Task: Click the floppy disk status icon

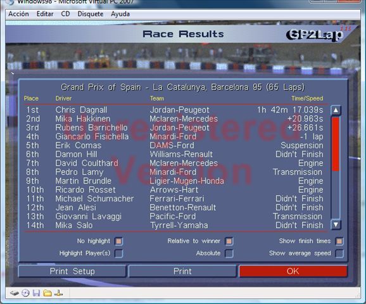Action: point(37,293)
